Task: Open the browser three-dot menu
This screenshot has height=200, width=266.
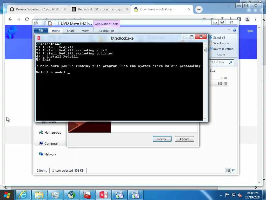Action: click(256, 19)
